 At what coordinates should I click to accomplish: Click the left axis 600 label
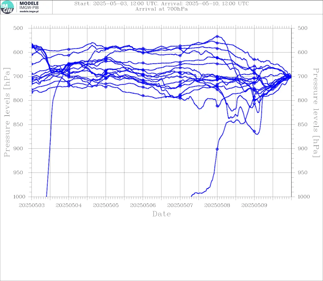18,52
